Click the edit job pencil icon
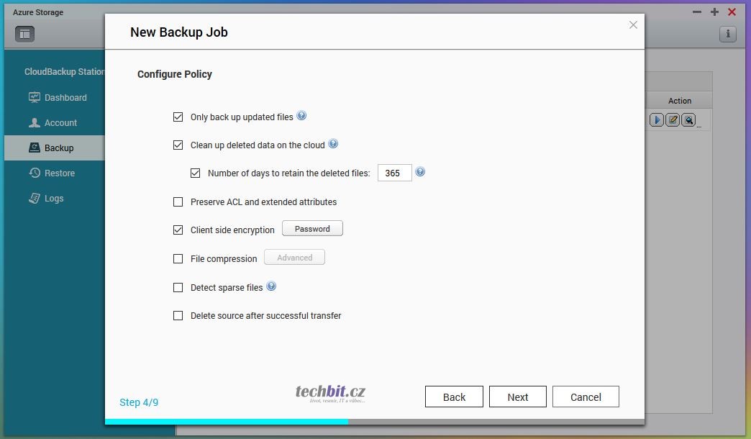Screen dimensions: 751x439 [x=673, y=120]
